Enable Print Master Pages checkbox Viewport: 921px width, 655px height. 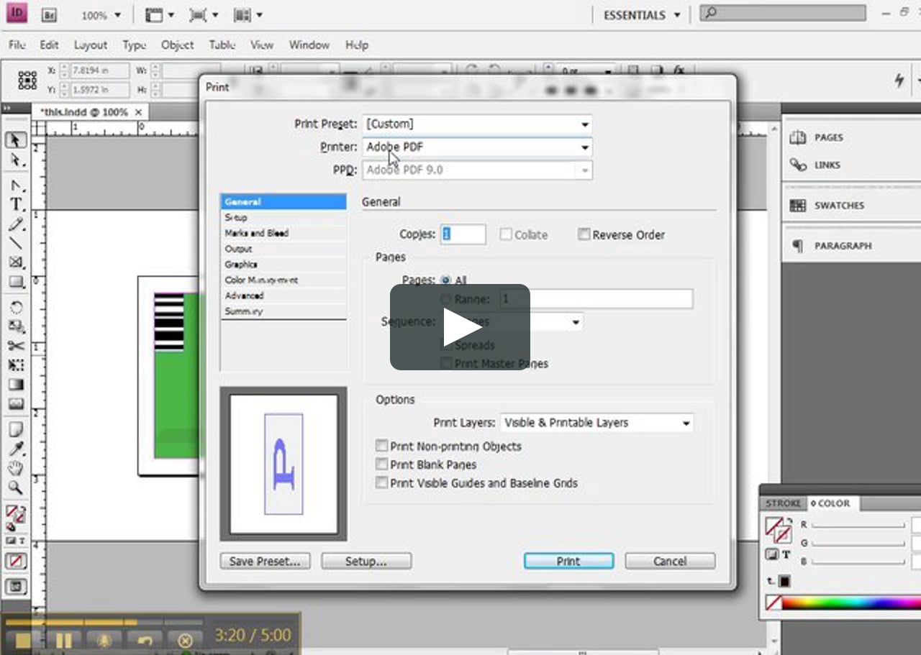[x=446, y=364]
